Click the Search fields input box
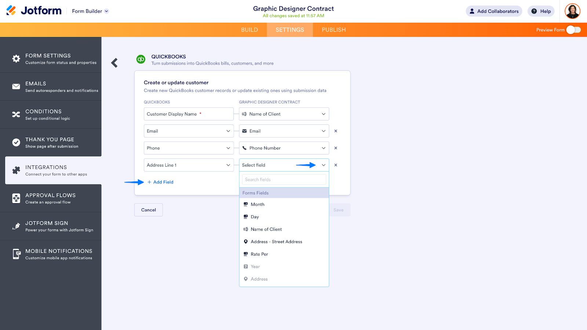The height and width of the screenshot is (330, 587). (x=284, y=180)
